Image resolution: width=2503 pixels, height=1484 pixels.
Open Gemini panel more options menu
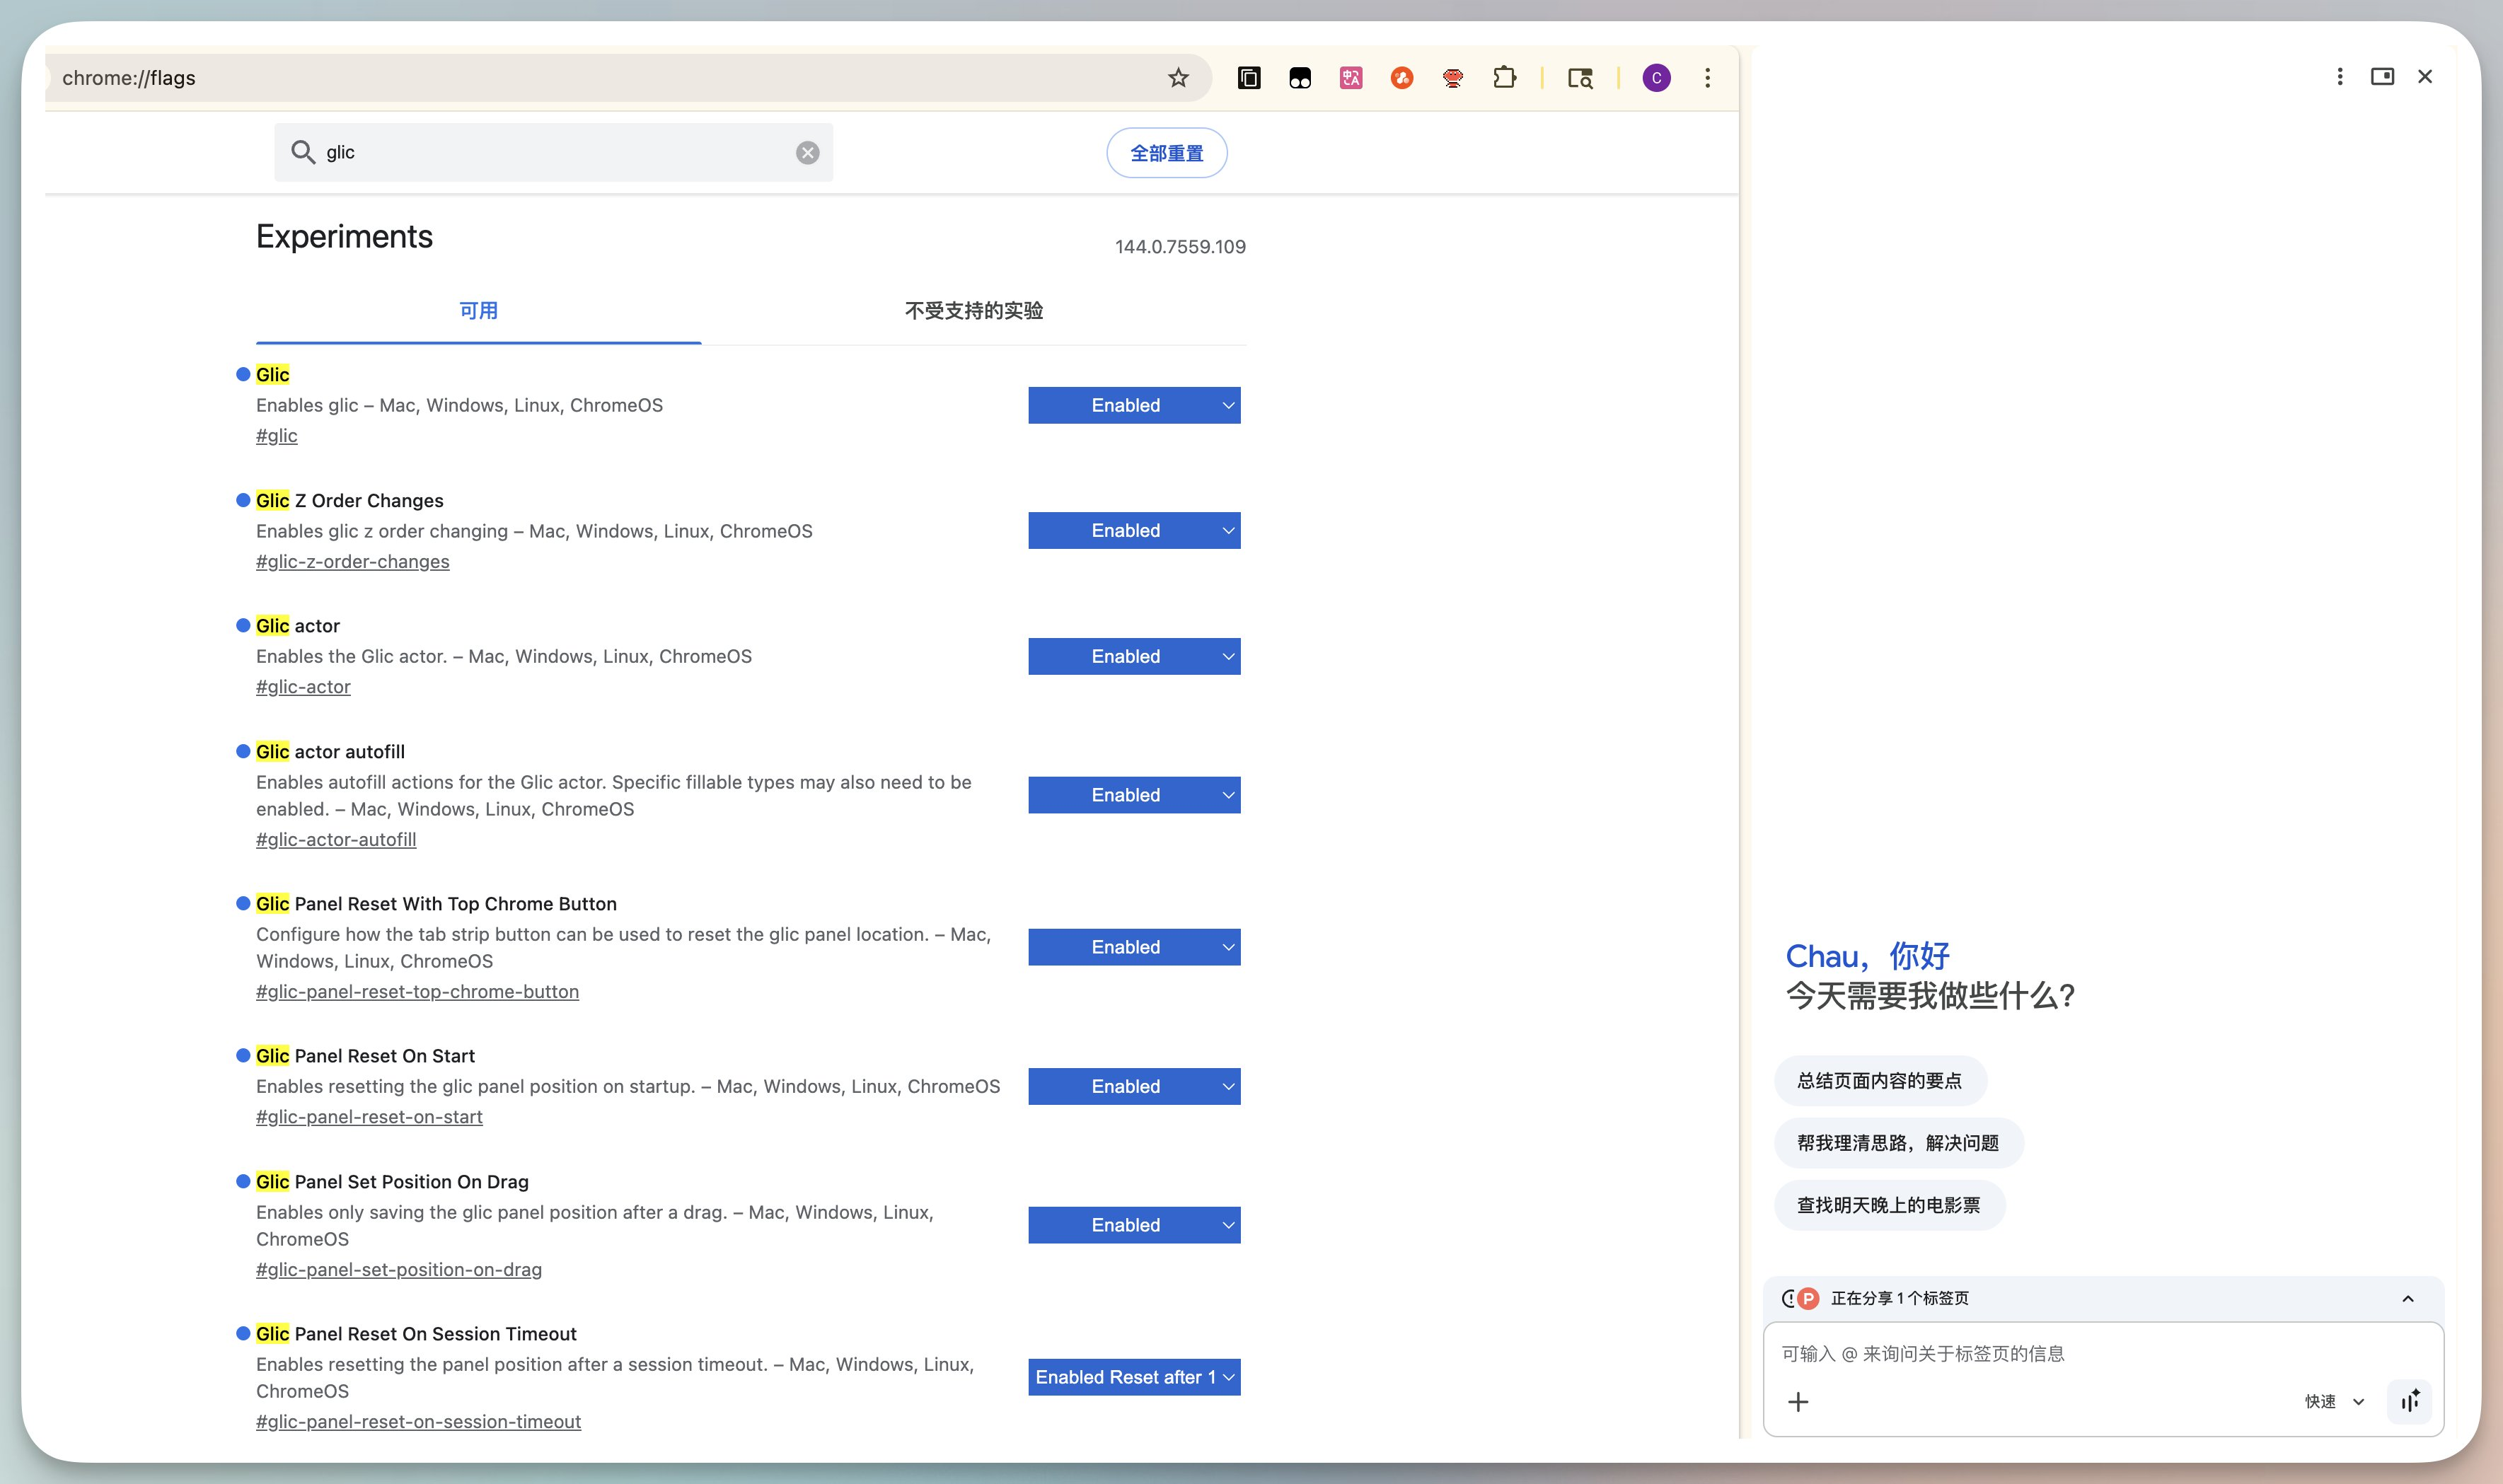tap(2339, 77)
